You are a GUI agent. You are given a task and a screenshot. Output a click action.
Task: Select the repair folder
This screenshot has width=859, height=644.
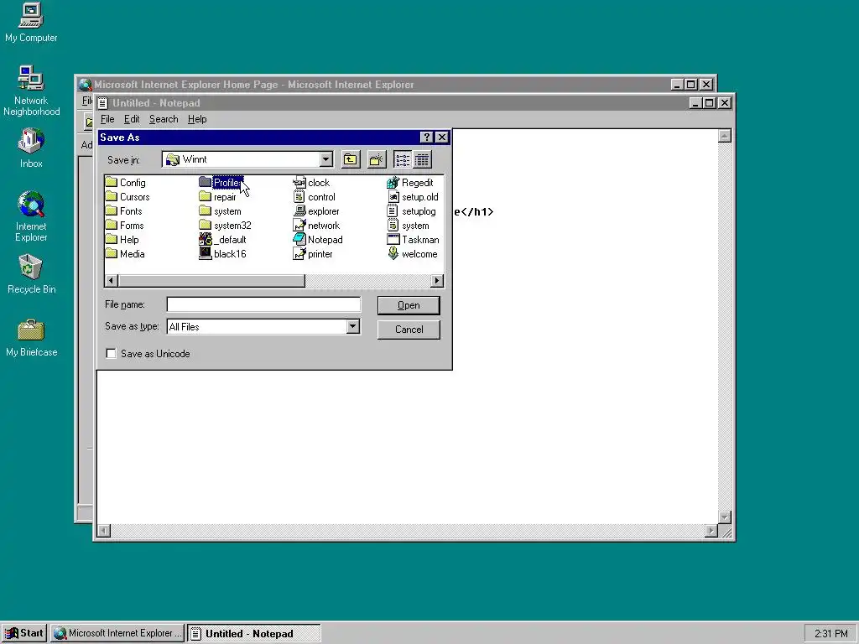click(x=217, y=196)
